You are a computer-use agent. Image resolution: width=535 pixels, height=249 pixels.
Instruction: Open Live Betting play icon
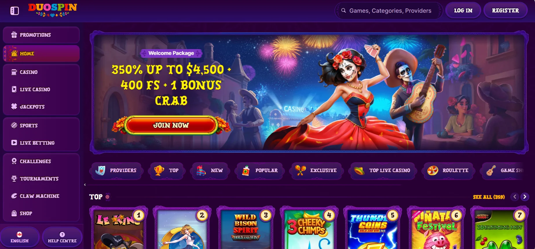(x=14, y=143)
